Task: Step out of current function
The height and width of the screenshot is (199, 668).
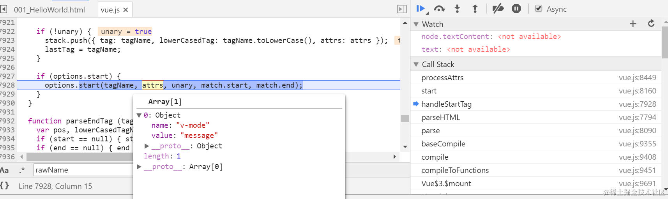Action: click(475, 9)
